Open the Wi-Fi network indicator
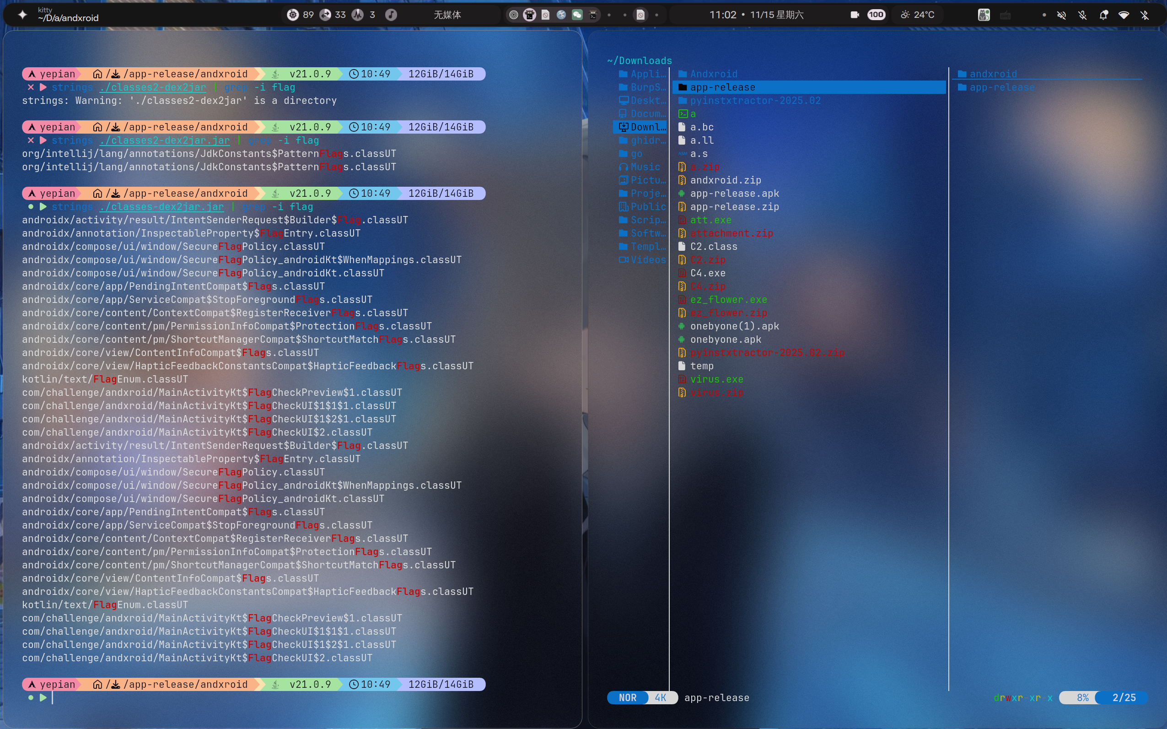1167x729 pixels. coord(1124,15)
